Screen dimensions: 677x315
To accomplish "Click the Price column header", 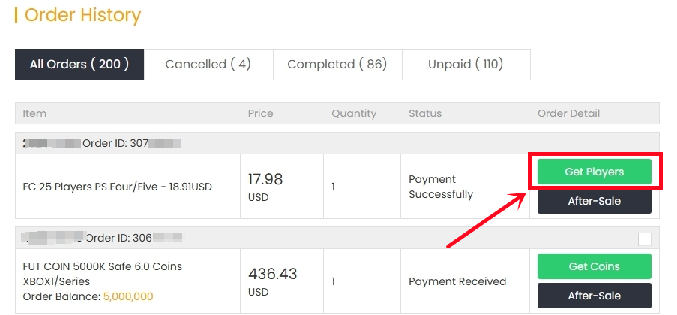I will point(260,113).
